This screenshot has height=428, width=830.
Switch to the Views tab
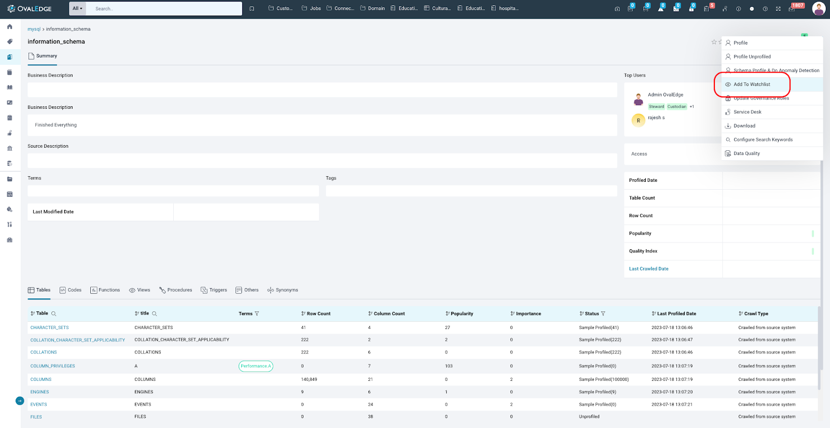click(140, 290)
